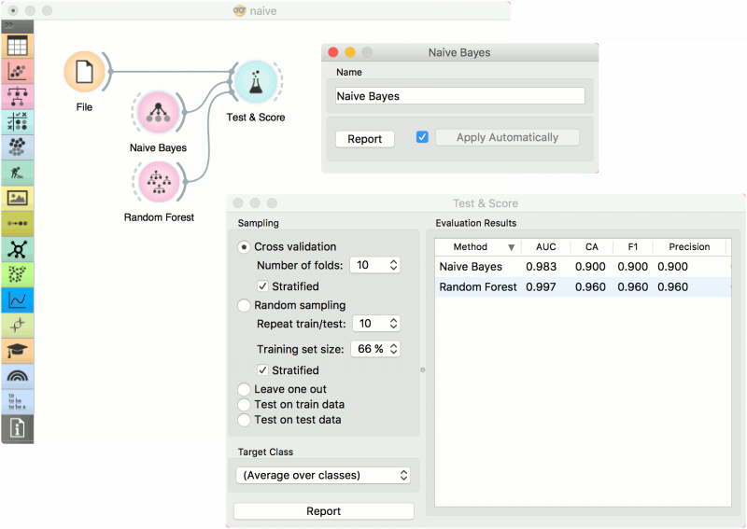This screenshot has height=529, width=747.
Task: Click Report in the Naive Bayes window
Action: click(364, 139)
